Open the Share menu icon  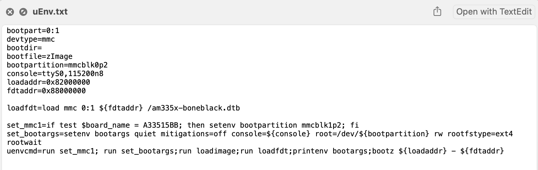pyautogui.click(x=437, y=12)
